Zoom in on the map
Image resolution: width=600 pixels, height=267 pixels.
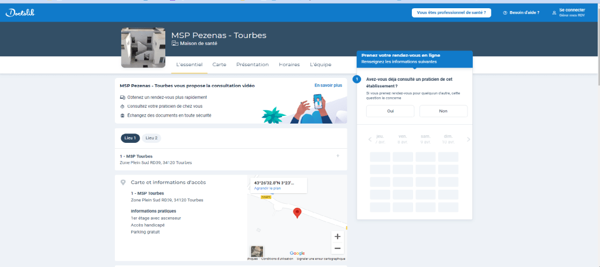click(x=337, y=237)
